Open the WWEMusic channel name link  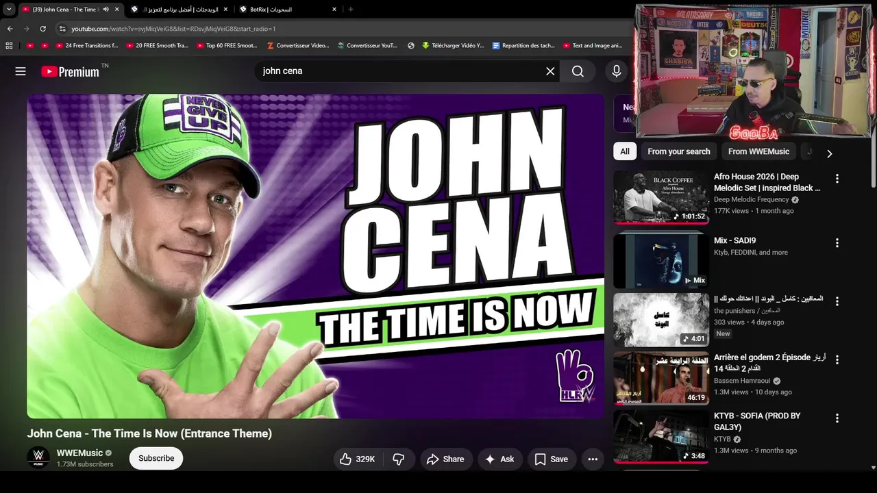[79, 453]
